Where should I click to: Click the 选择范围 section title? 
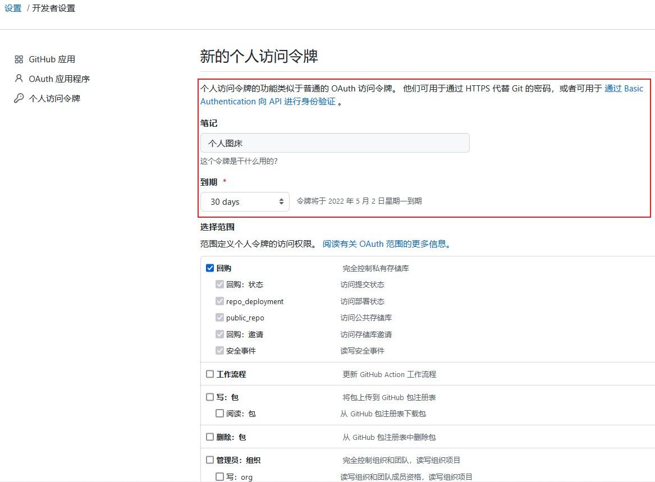coord(217,227)
